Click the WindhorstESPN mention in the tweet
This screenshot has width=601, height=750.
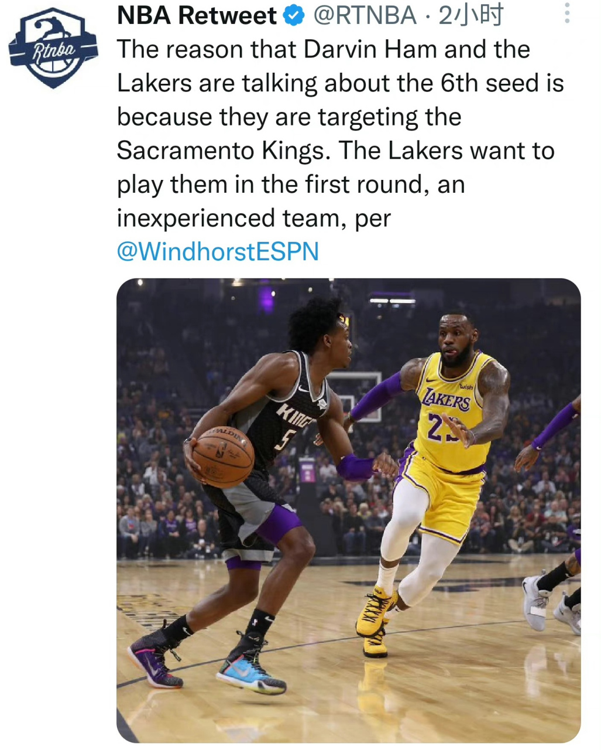point(217,251)
